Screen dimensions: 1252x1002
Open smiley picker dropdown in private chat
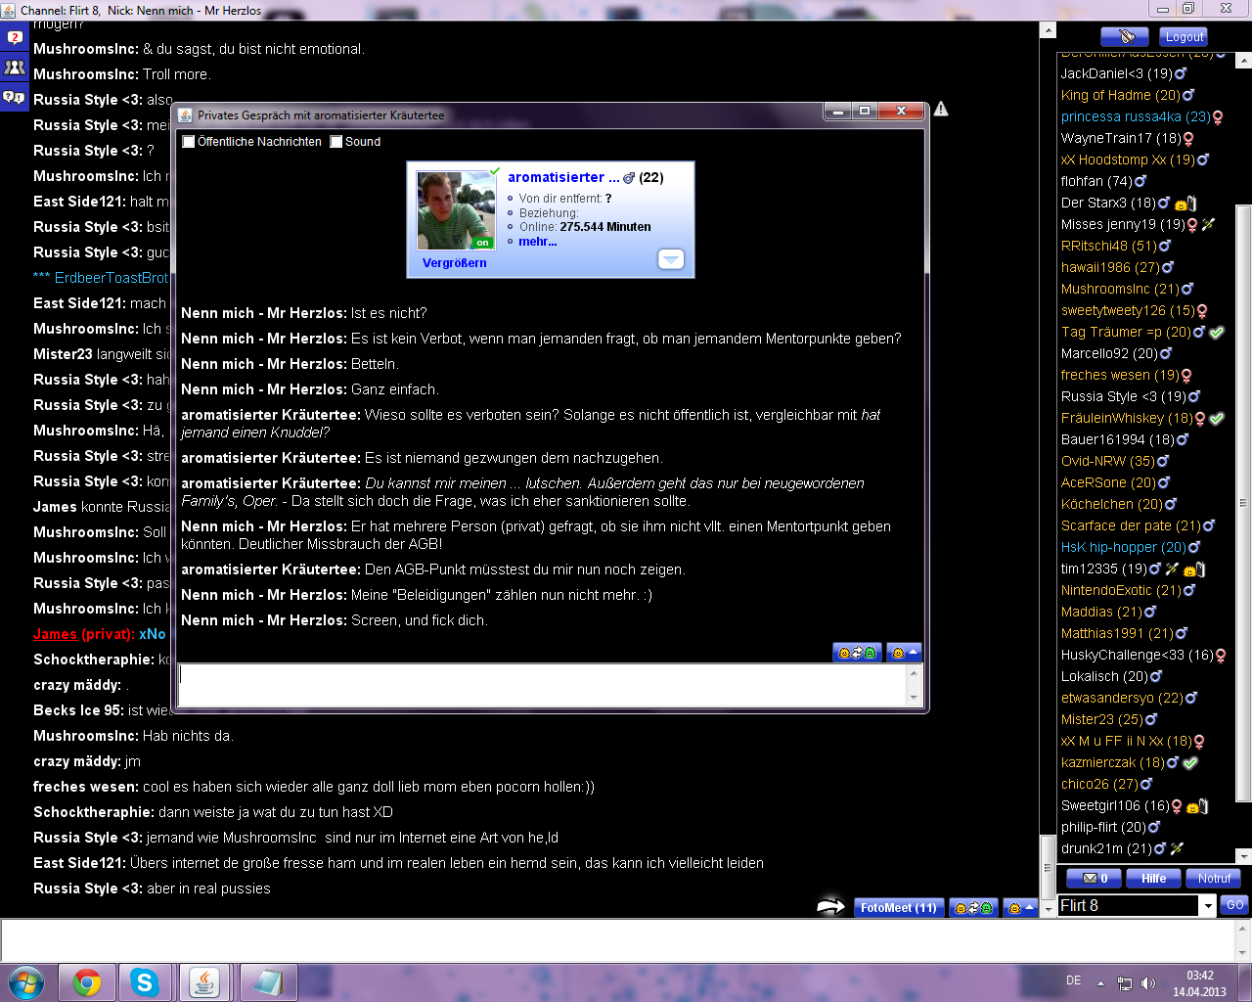[904, 653]
